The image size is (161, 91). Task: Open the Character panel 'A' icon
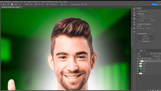134,22
